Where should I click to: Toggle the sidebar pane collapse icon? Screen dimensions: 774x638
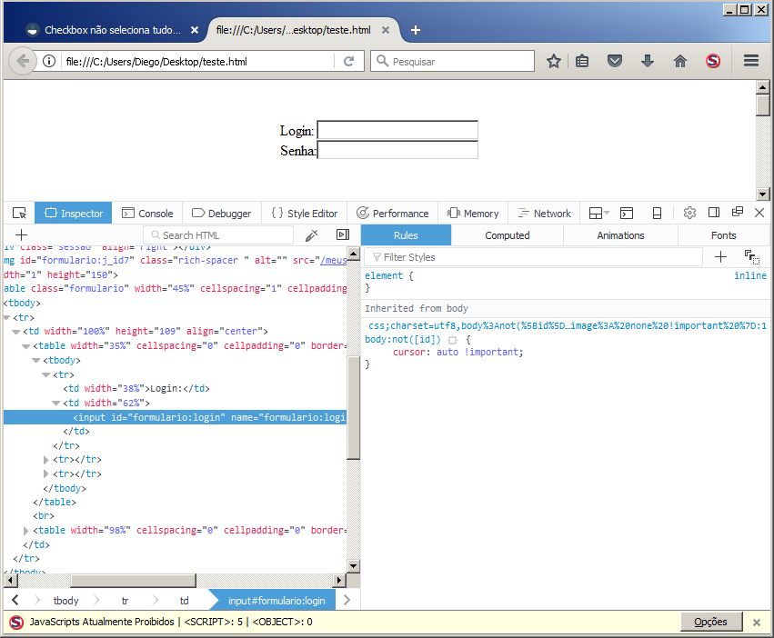tap(343, 234)
